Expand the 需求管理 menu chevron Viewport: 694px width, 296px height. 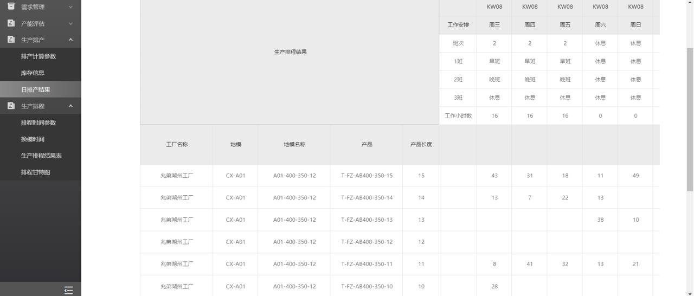tap(70, 7)
